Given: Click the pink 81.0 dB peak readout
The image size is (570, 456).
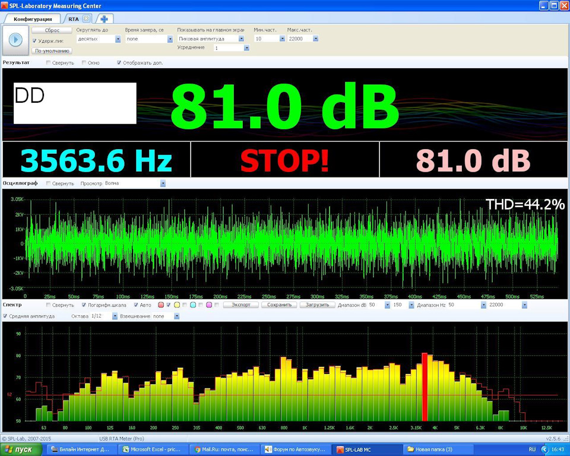Looking at the screenshot, I should 473,160.
